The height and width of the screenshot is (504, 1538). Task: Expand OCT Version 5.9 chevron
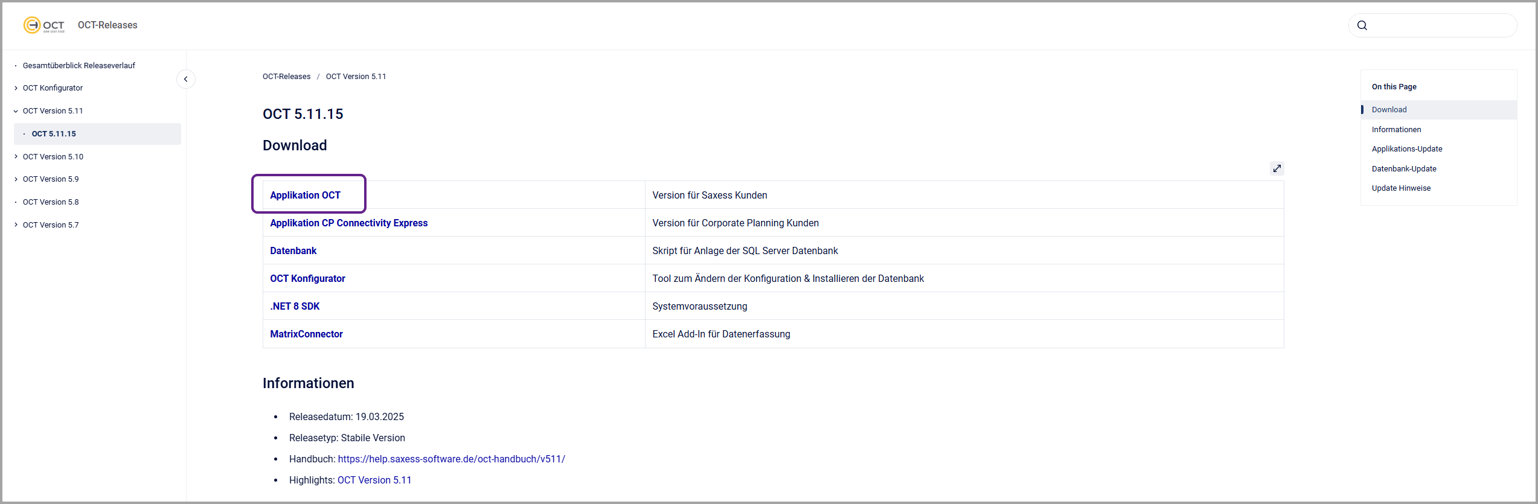pos(16,179)
